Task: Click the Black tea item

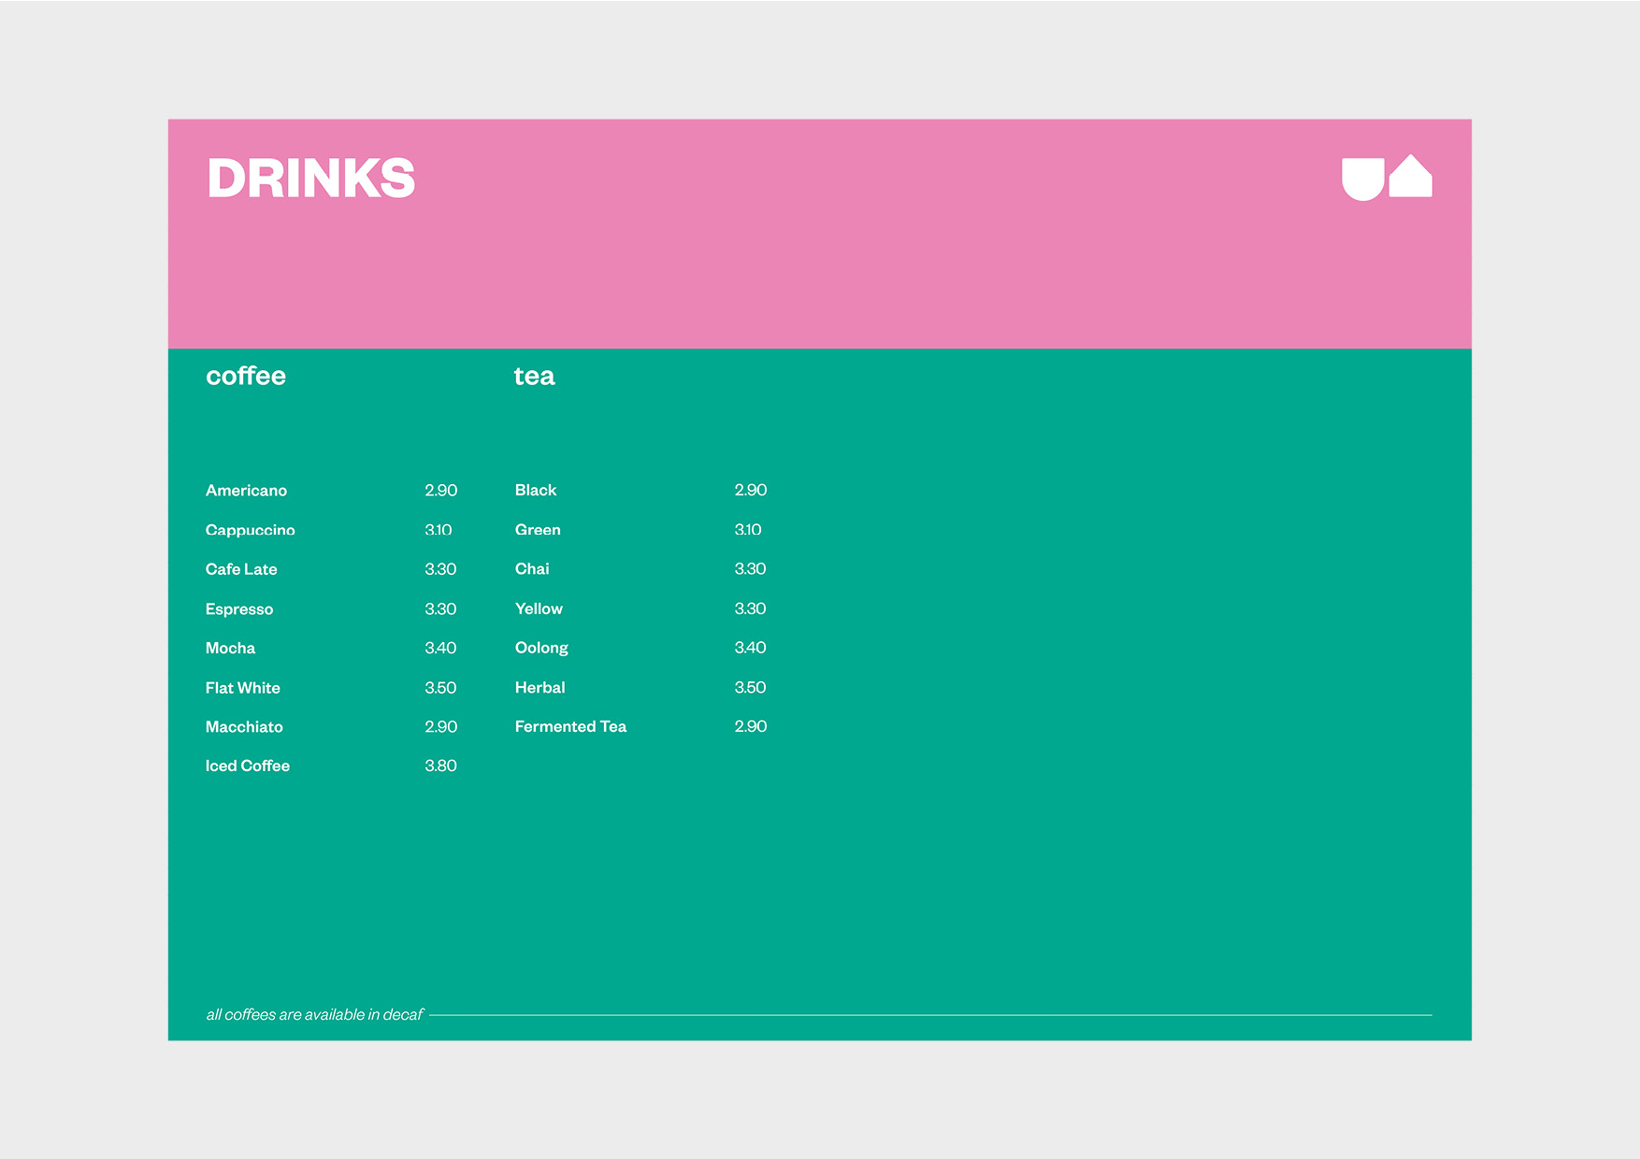Action: click(x=536, y=491)
